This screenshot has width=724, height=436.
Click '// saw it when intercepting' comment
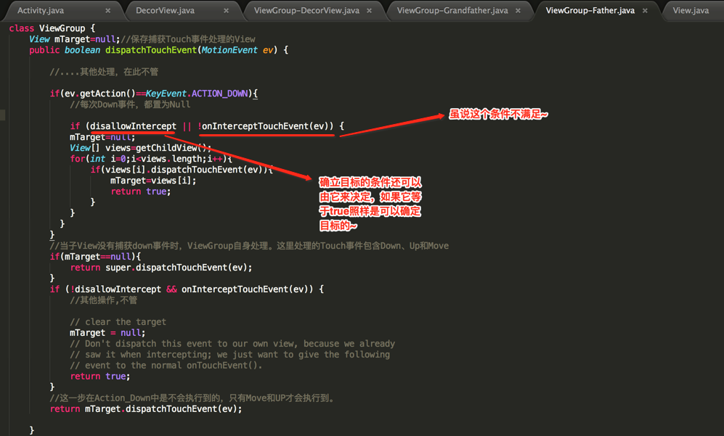tap(230, 354)
